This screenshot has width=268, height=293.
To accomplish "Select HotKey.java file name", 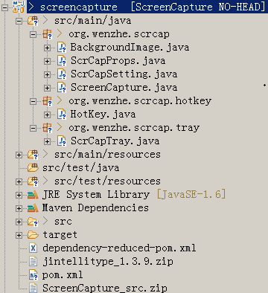I will [x=103, y=115].
